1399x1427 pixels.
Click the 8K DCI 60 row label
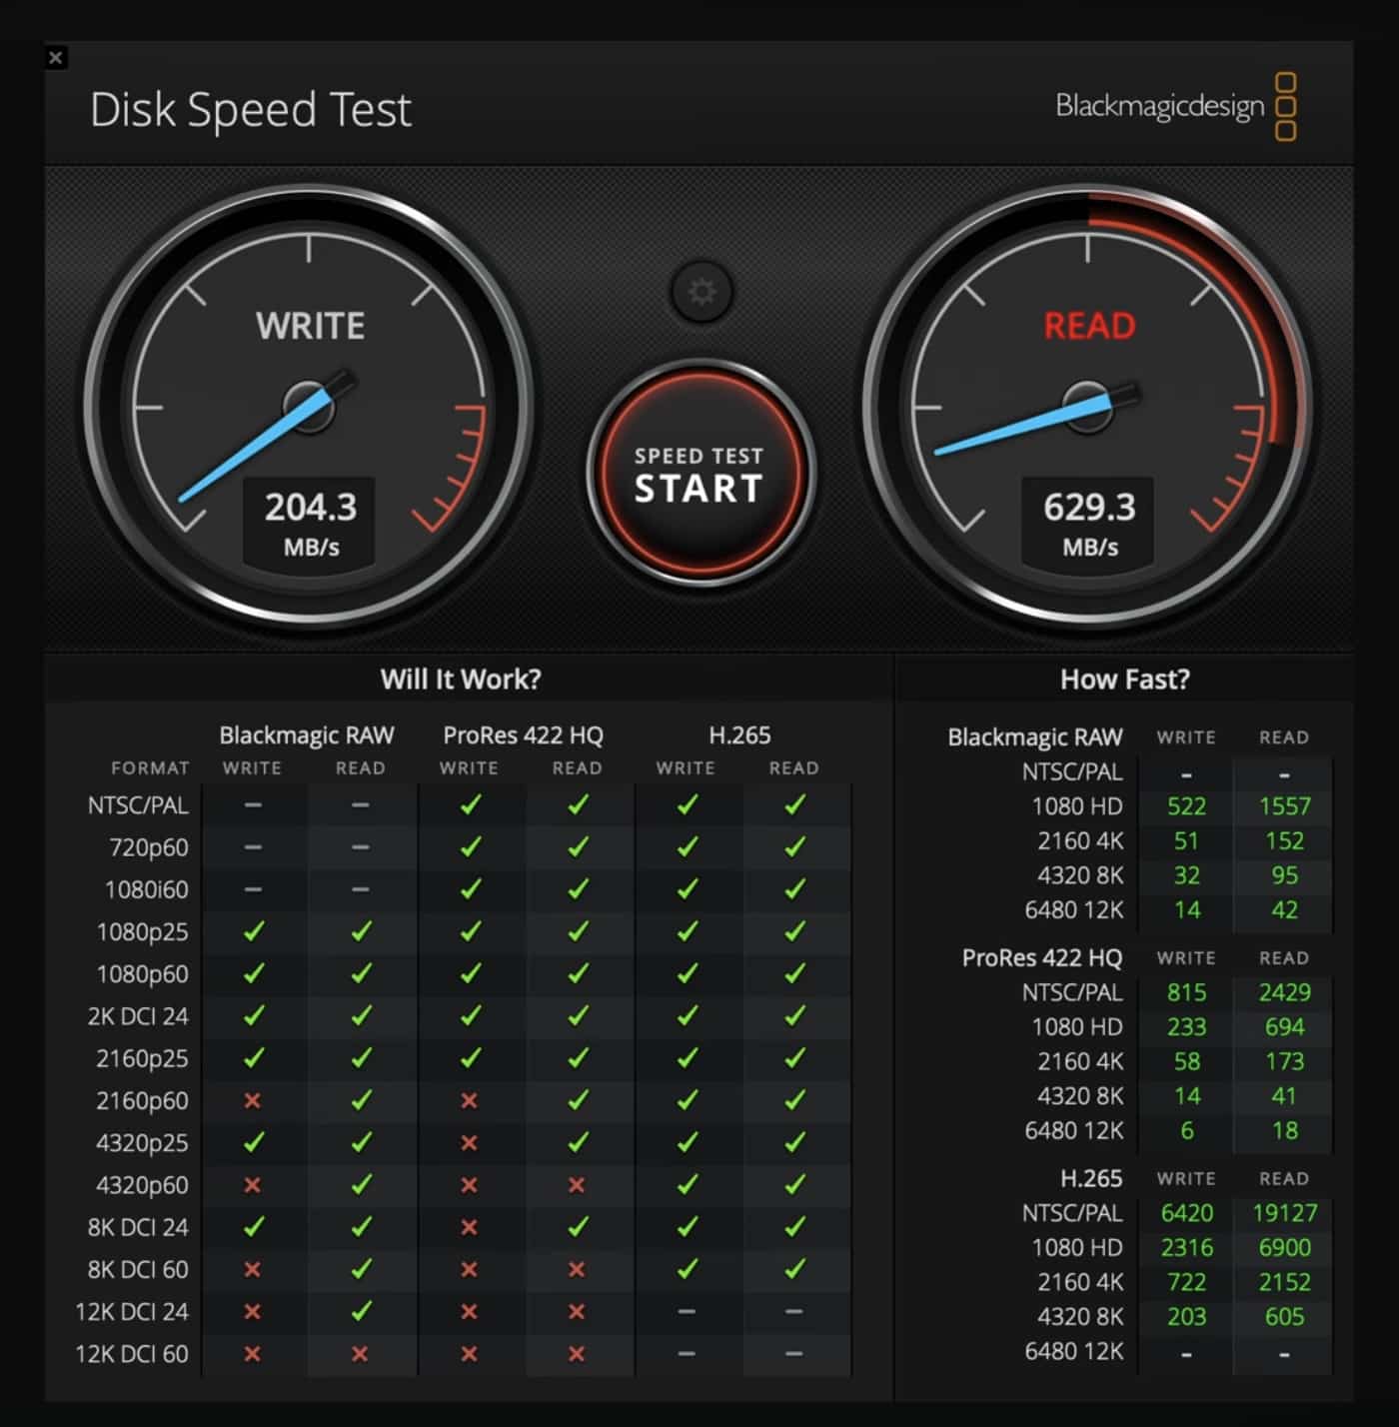point(138,1269)
